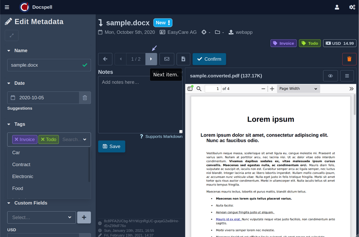Open the hamburger menu in the header
The image size is (359, 237).
click(7, 7)
